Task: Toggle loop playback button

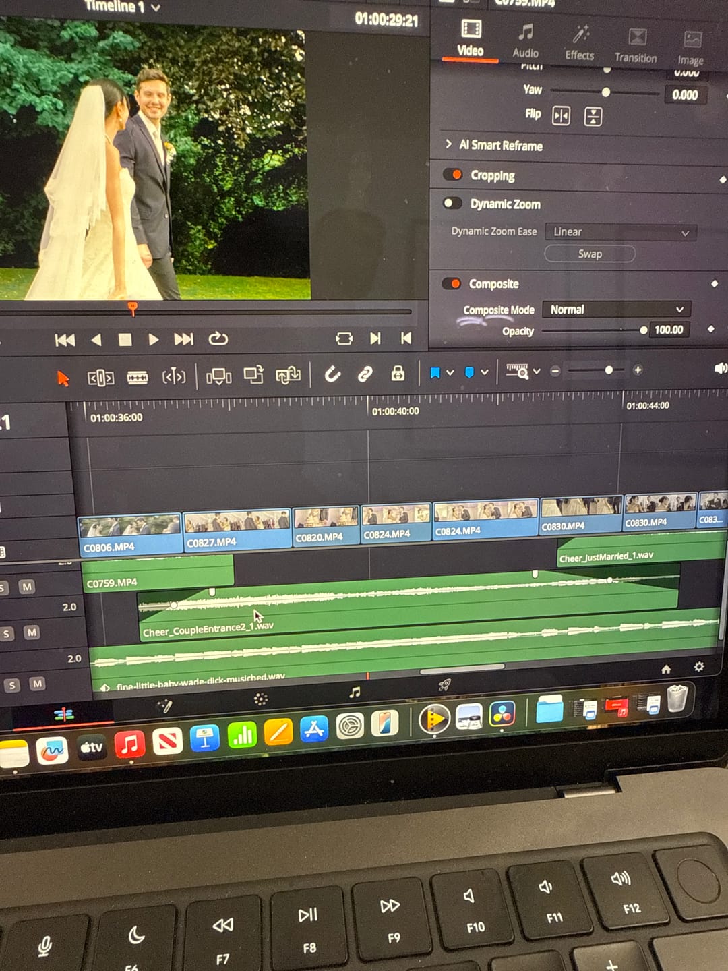Action: (218, 339)
